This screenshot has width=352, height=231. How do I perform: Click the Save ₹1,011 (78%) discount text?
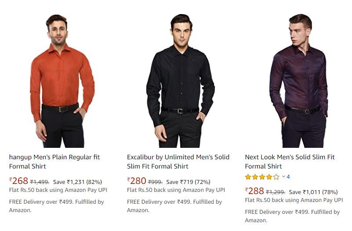[x=313, y=192]
